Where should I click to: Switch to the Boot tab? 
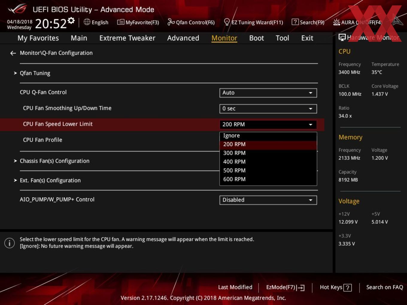(x=256, y=38)
